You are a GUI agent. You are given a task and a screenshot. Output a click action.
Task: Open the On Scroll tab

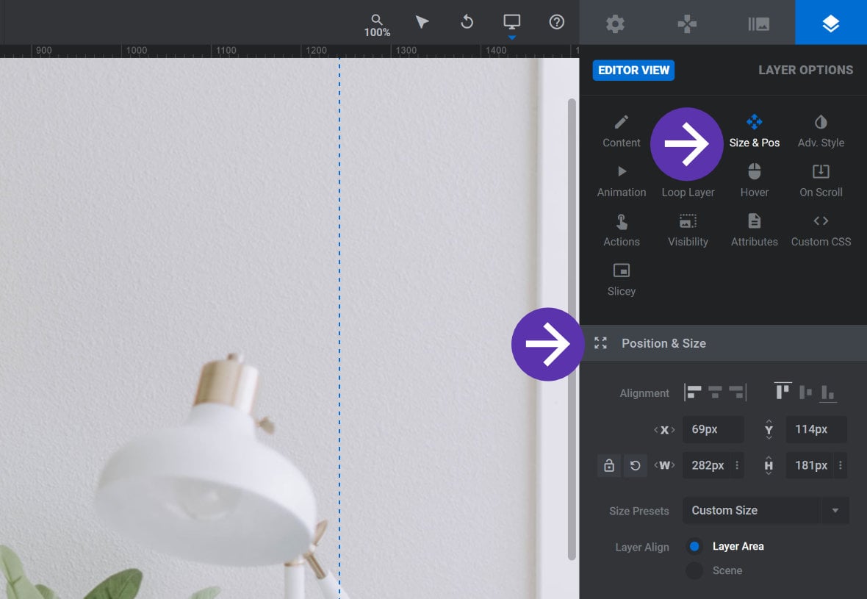(x=821, y=181)
